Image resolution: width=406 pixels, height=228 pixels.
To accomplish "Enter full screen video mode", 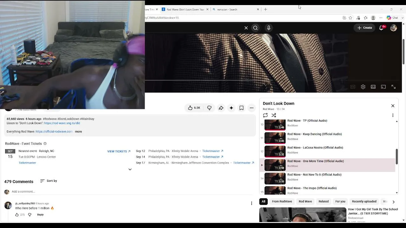I will pyautogui.click(x=393, y=87).
